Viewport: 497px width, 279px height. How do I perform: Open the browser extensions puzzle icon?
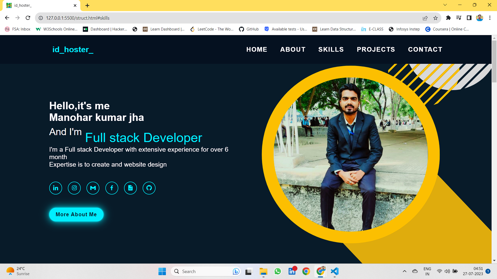(x=449, y=18)
